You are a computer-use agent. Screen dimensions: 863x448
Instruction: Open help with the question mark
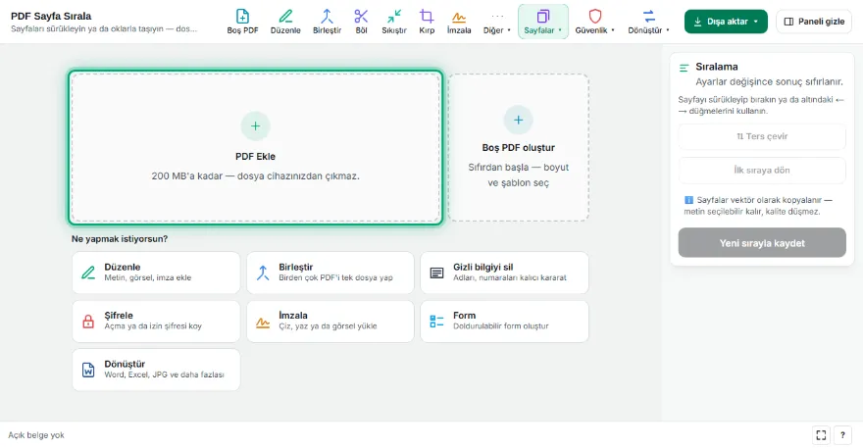842,435
